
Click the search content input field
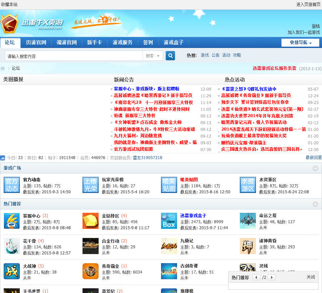74,56
